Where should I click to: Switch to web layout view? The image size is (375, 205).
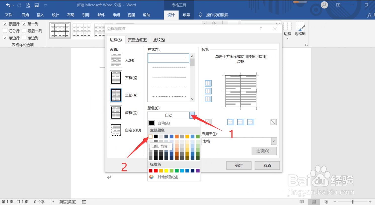325,201
